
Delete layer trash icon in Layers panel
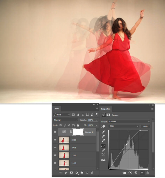point(92,173)
